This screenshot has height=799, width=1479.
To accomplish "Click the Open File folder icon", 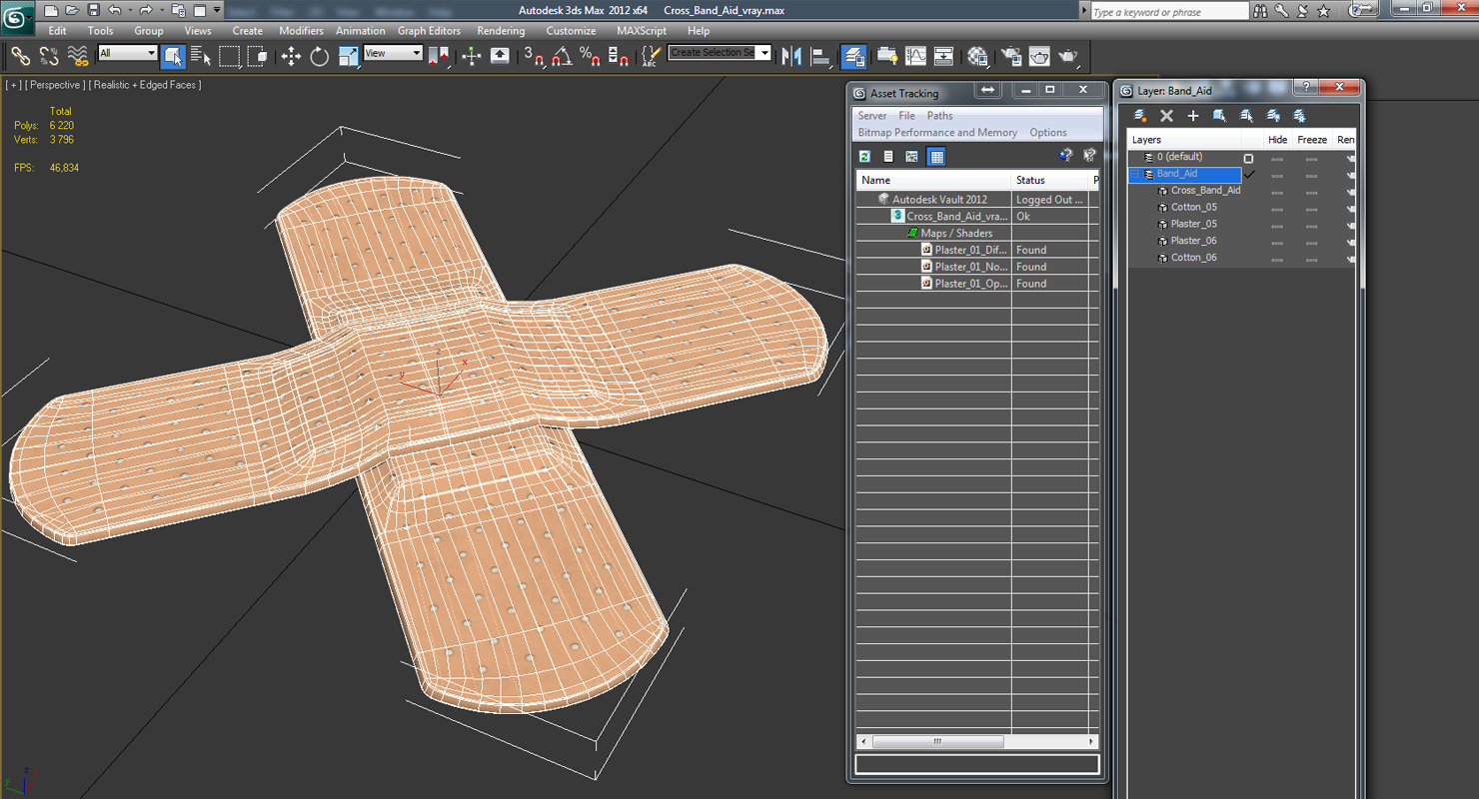I will 72,10.
